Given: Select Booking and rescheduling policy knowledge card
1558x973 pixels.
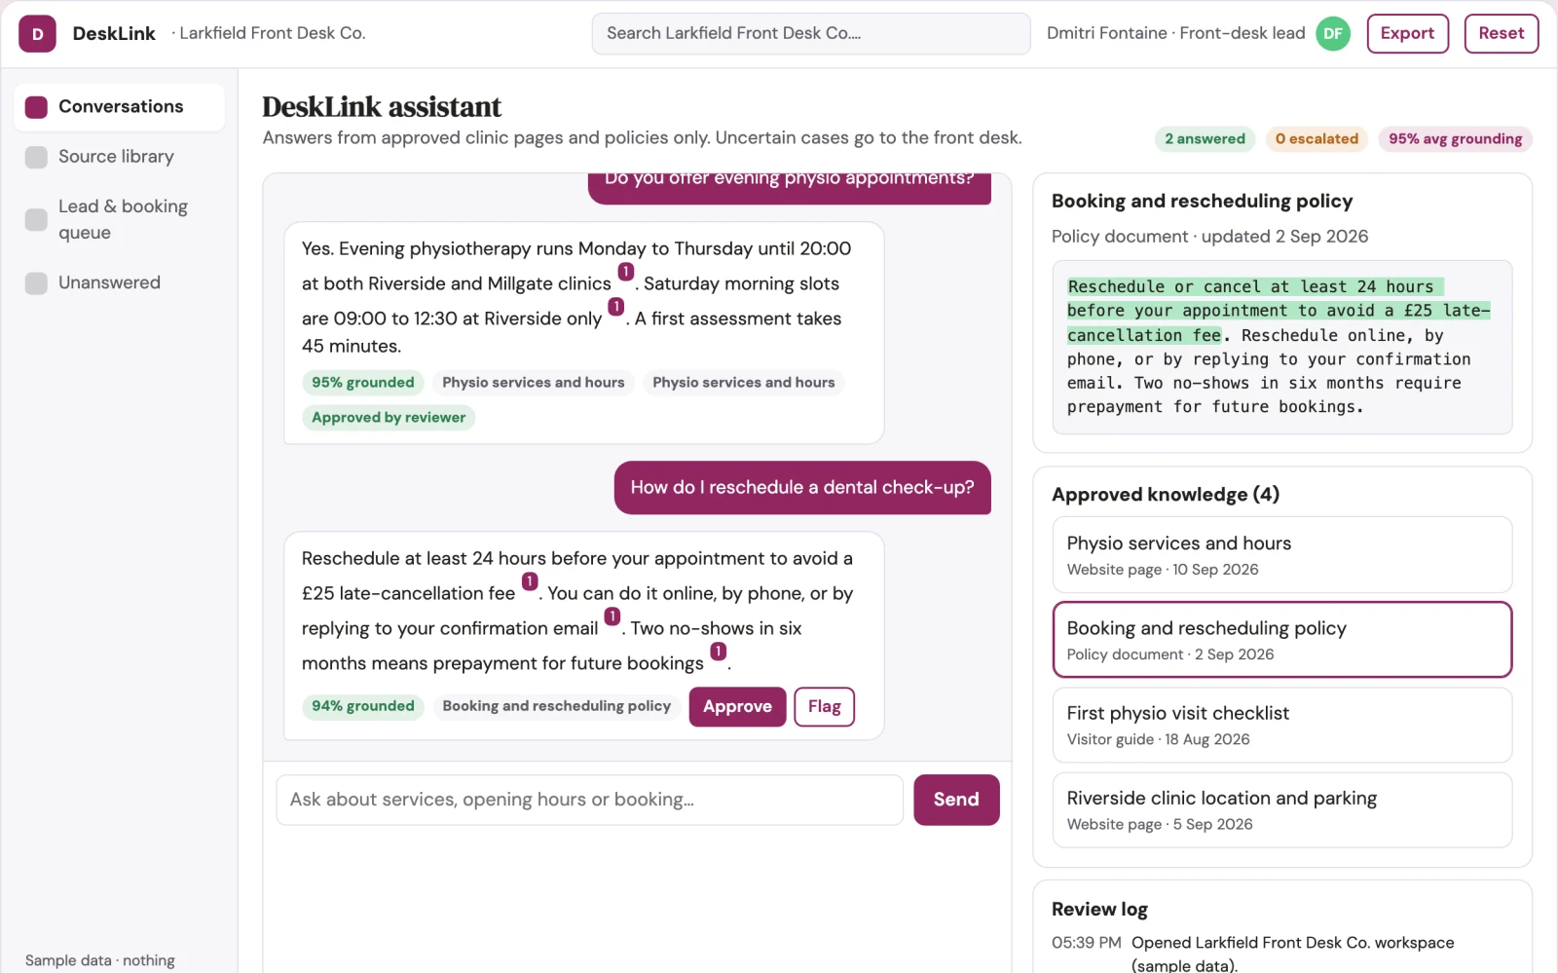Looking at the screenshot, I should (1281, 640).
